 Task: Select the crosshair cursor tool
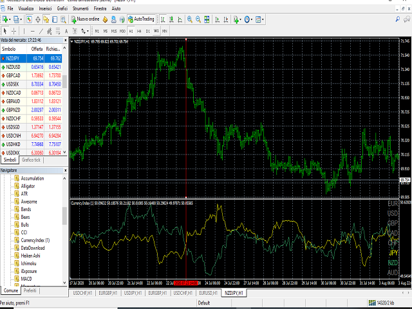(x=15, y=30)
